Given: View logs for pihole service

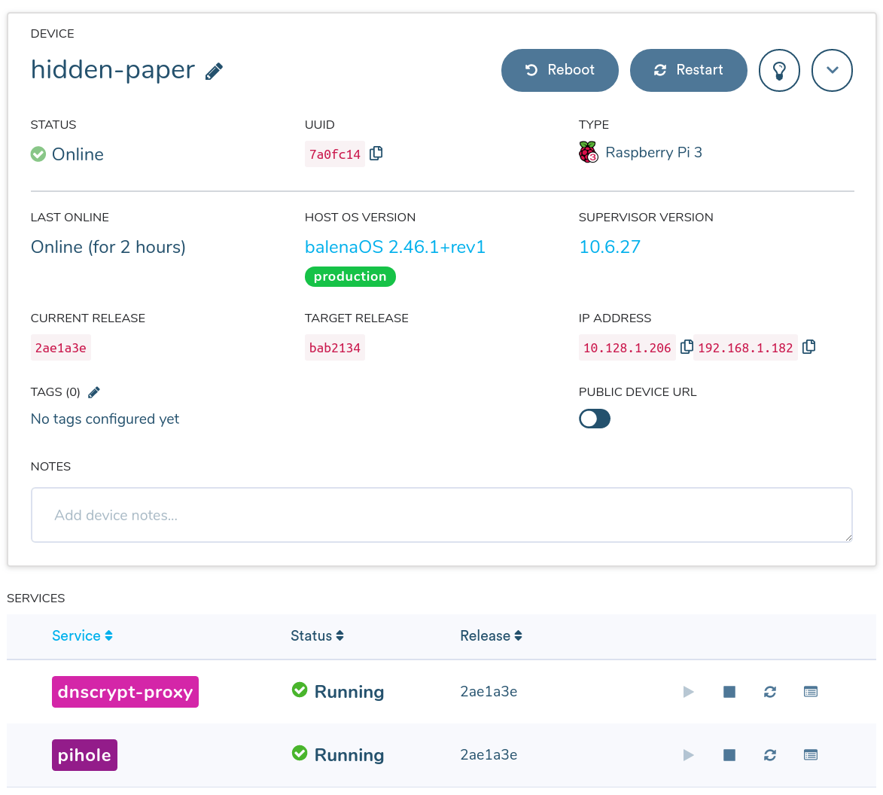Looking at the screenshot, I should [x=810, y=755].
